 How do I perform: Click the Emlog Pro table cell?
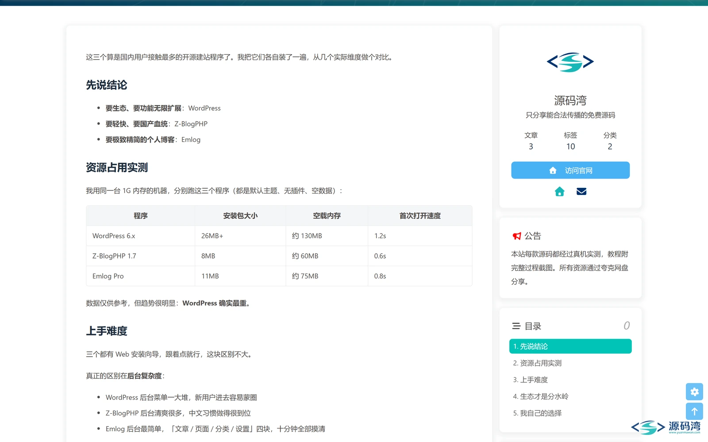[141, 276]
